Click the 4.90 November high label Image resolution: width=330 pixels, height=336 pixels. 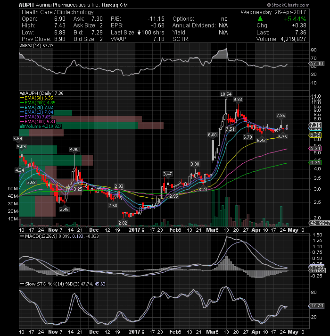pos(74,150)
